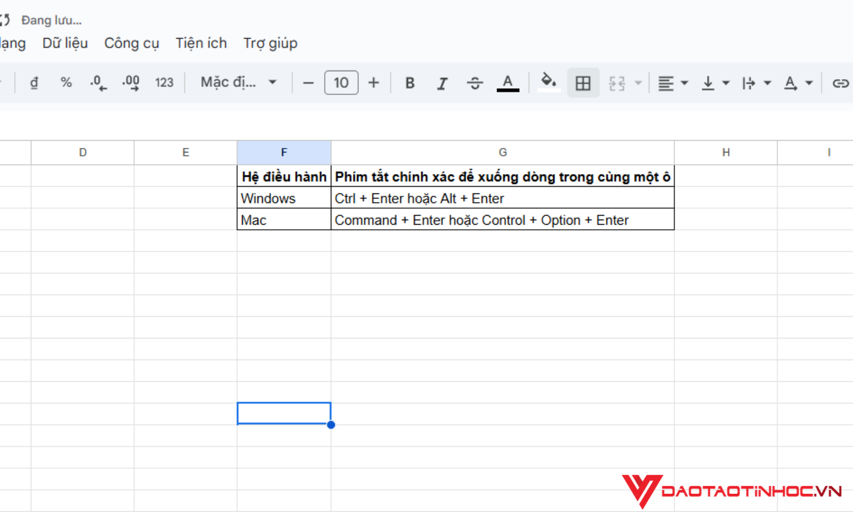Apply currency format with the đ icon

[34, 82]
